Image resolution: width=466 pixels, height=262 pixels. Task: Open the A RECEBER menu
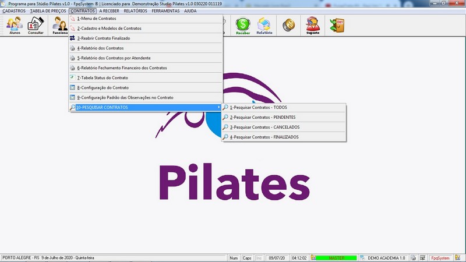click(109, 11)
